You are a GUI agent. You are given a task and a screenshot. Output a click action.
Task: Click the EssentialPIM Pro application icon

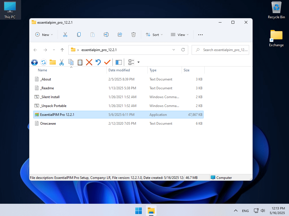[x=37, y=114]
